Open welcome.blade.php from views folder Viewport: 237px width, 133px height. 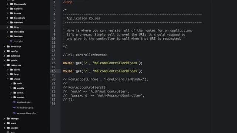pyautogui.click(x=26, y=113)
